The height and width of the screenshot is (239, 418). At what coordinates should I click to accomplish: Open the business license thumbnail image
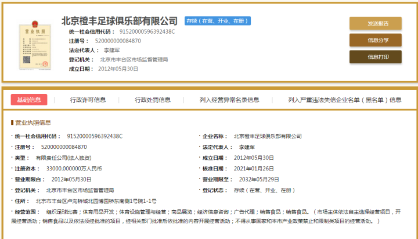31,45
